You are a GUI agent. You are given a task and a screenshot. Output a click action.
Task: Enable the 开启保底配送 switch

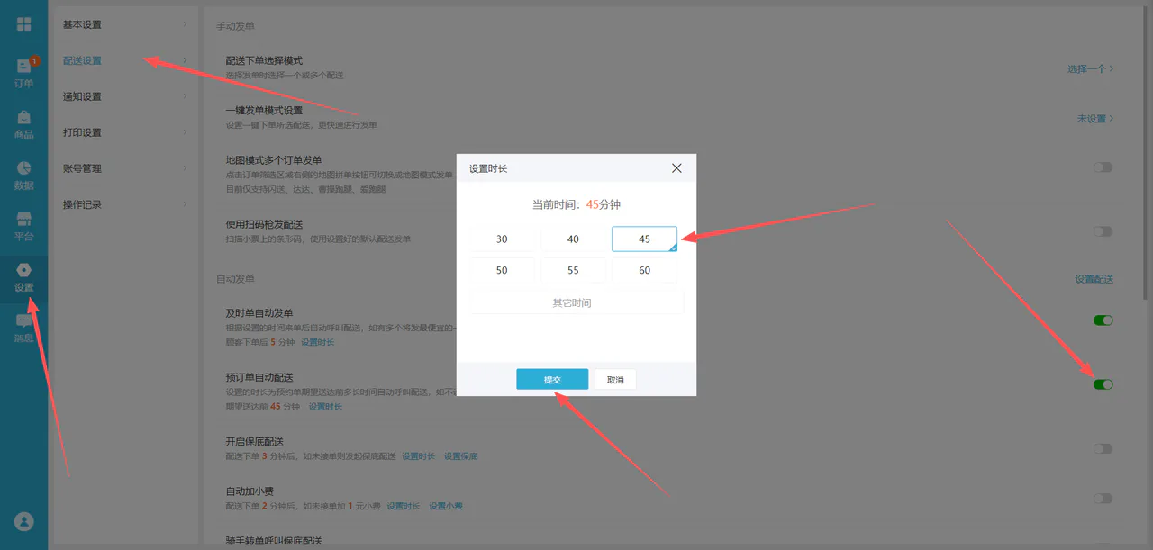(1103, 449)
